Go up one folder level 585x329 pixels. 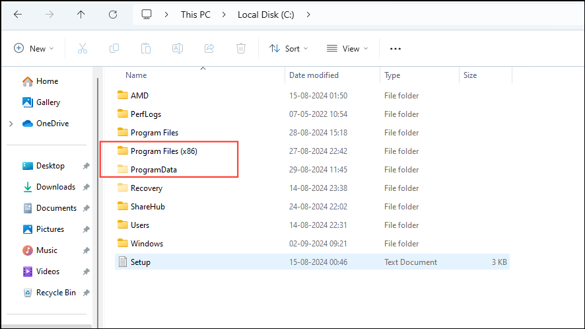point(81,15)
